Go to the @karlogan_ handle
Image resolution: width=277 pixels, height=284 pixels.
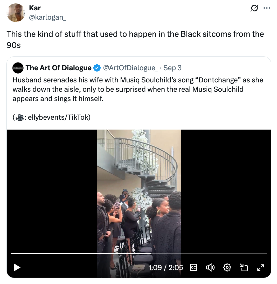click(x=47, y=18)
